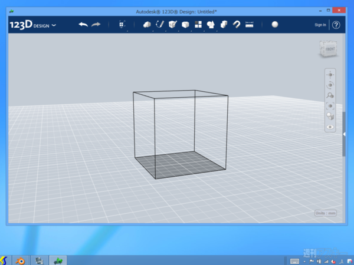Open the printer-like app in taskbar

[40, 261]
